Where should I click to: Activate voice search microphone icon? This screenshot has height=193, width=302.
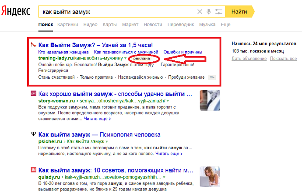click(209, 12)
